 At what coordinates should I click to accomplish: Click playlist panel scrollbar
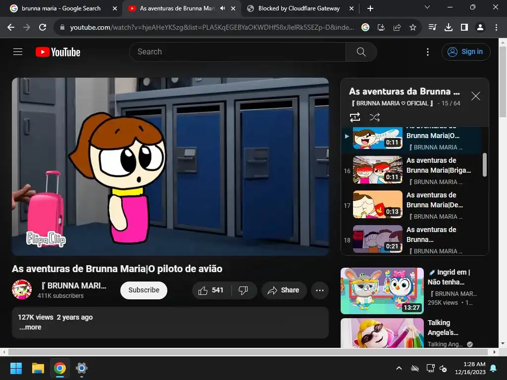click(484, 165)
